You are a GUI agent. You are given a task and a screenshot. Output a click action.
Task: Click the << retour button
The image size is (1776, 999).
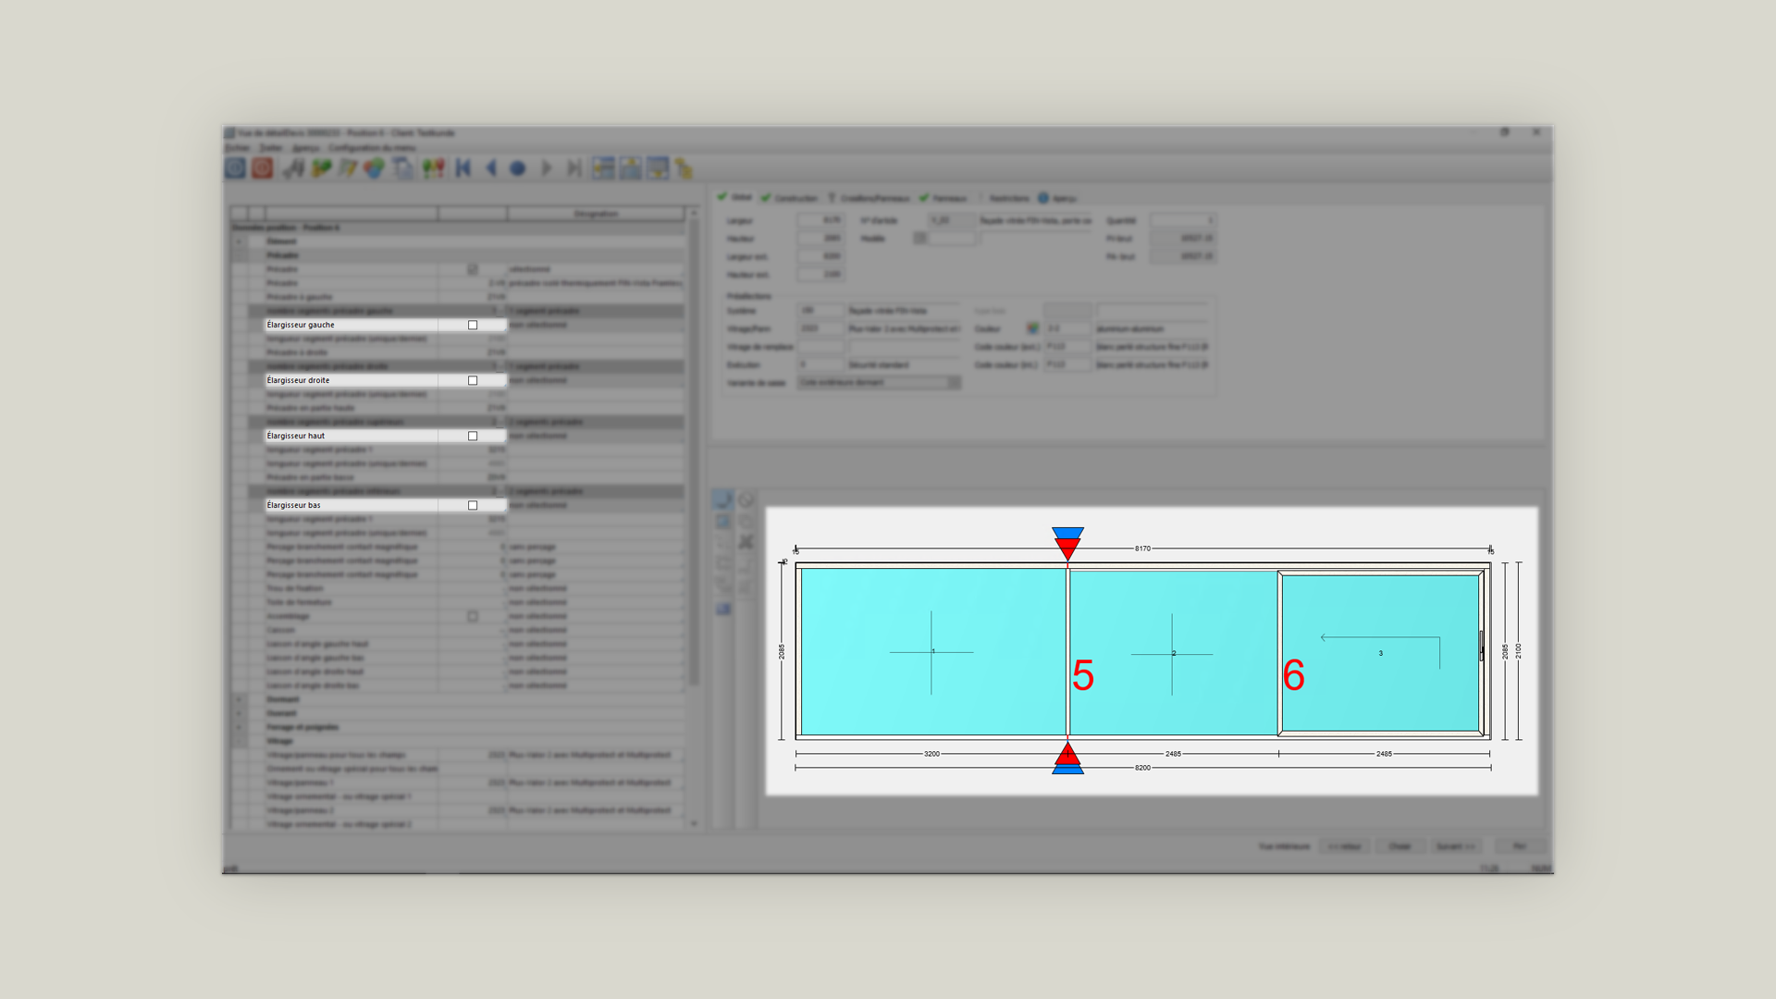pyautogui.click(x=1344, y=846)
